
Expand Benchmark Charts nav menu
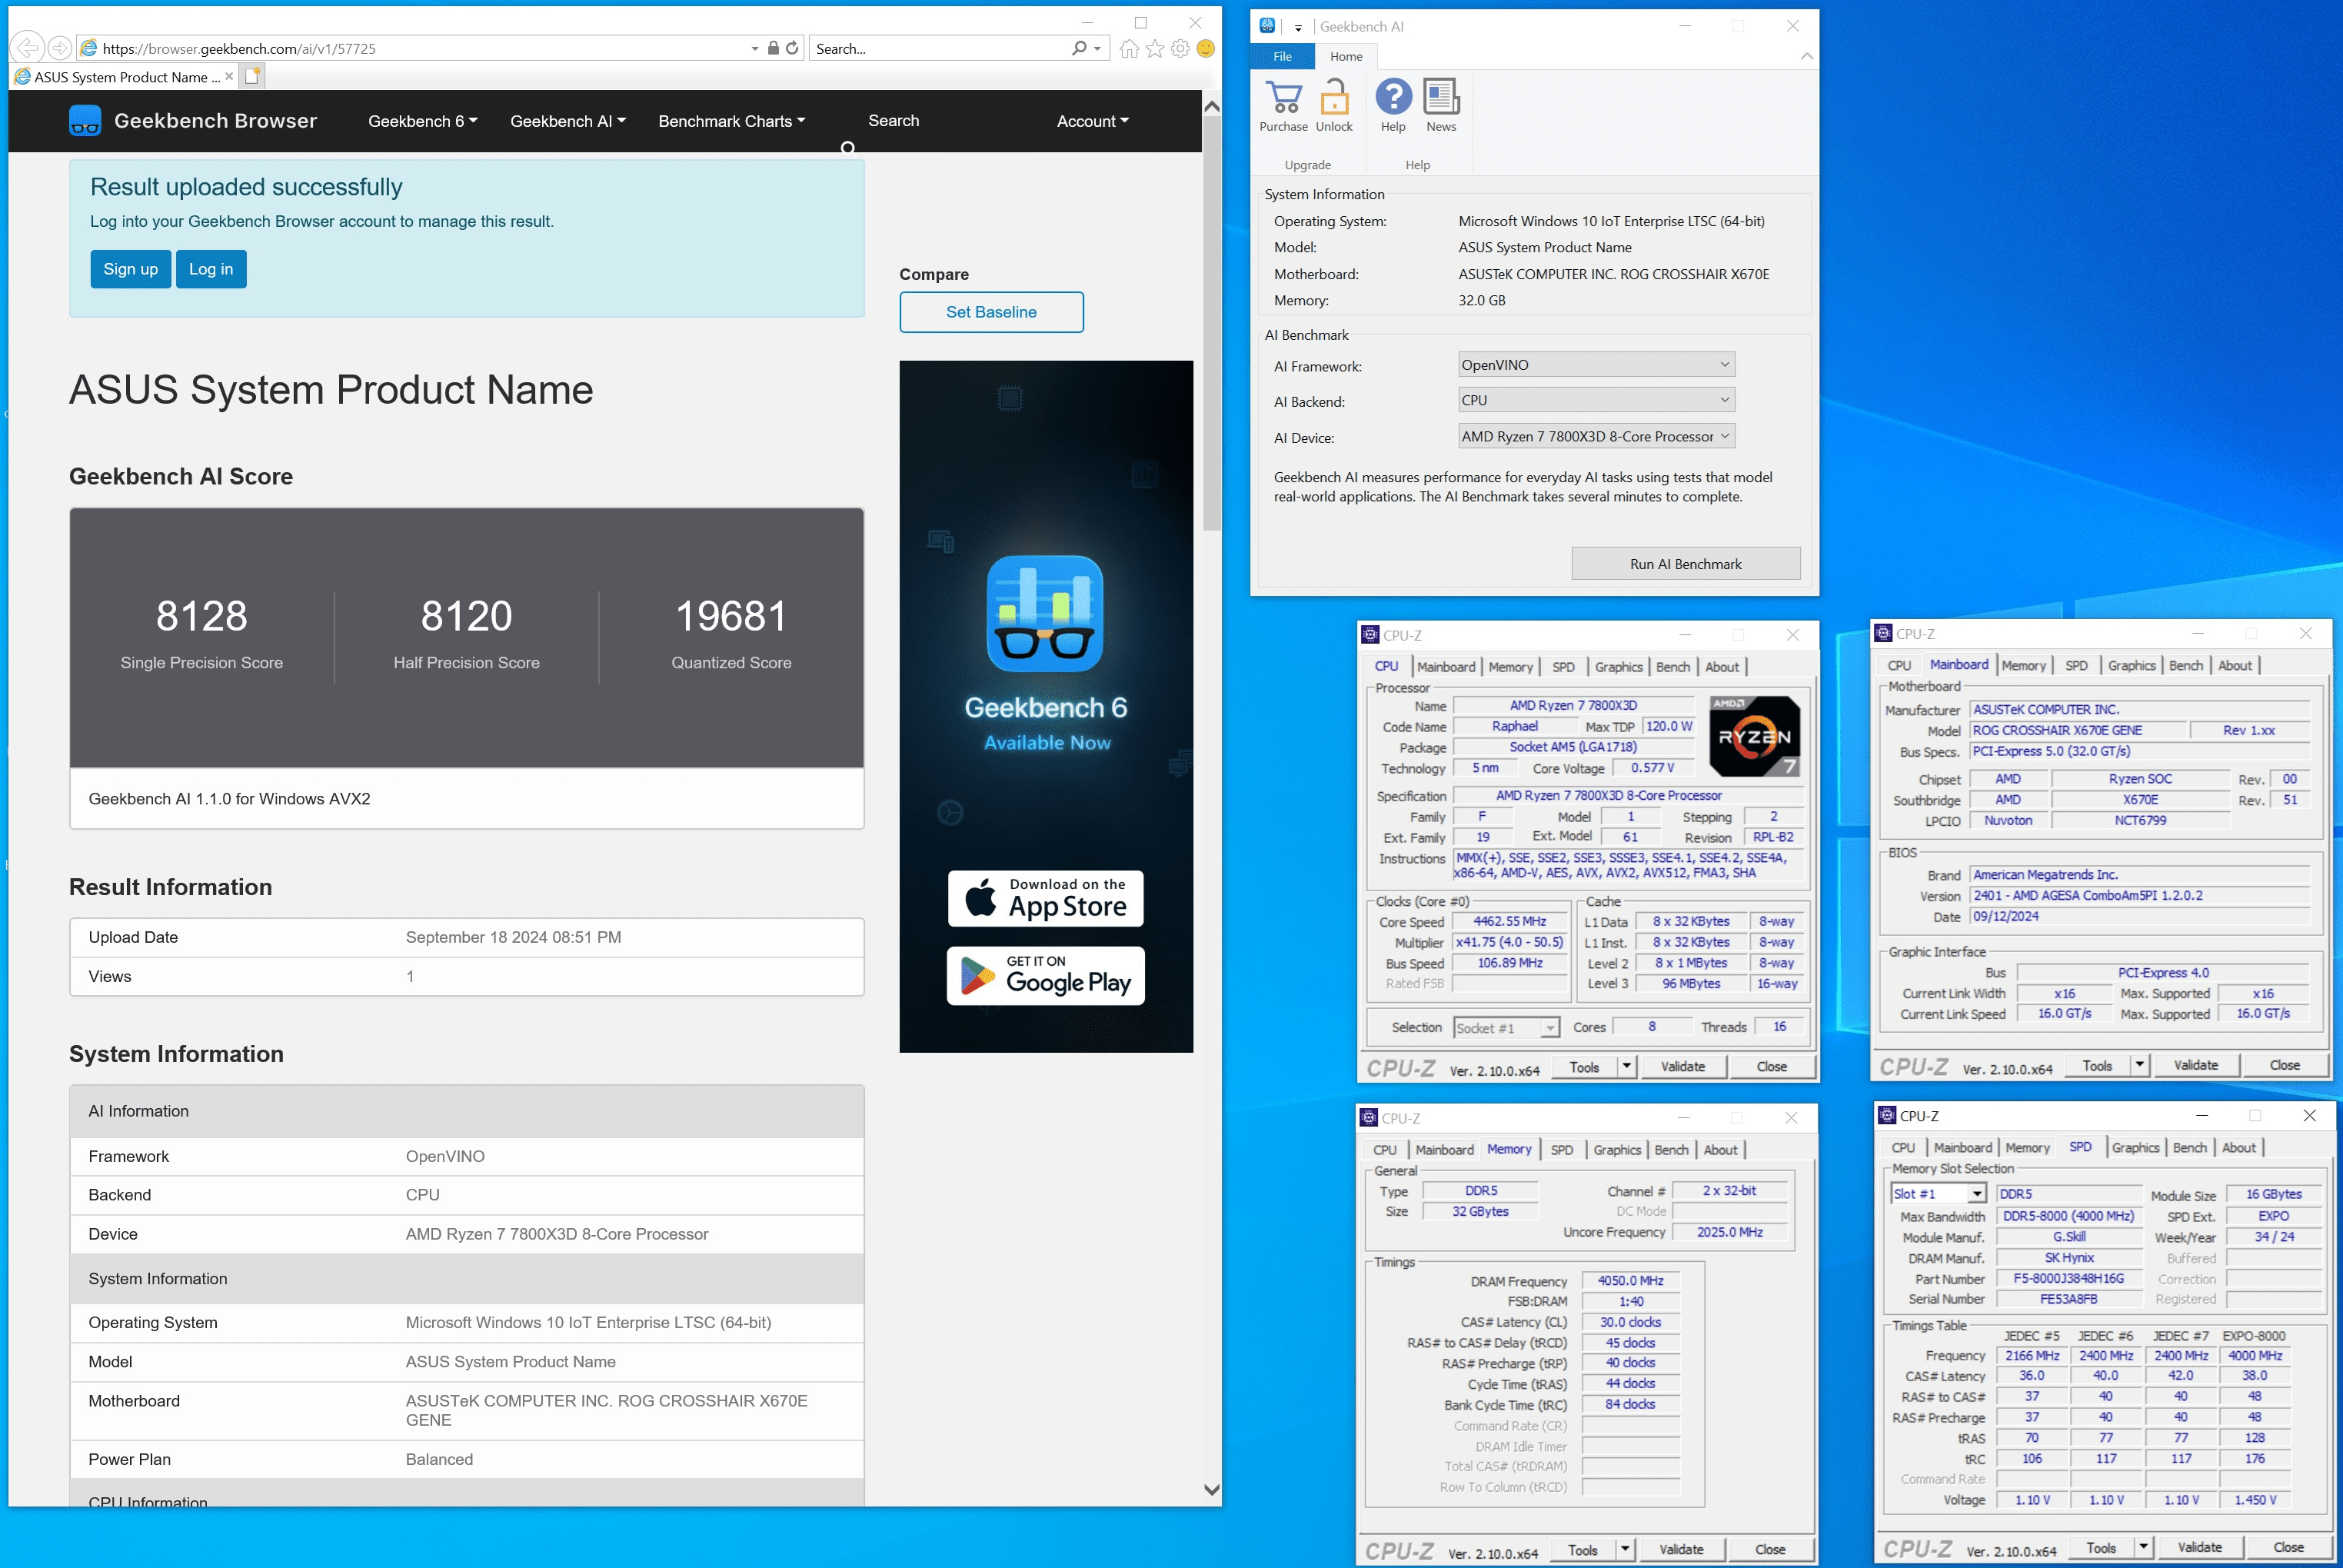pos(731,121)
